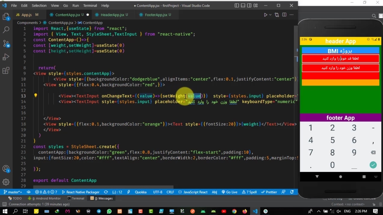
Task: Switch to the HeaderApp.jsx tab
Action: point(112,15)
